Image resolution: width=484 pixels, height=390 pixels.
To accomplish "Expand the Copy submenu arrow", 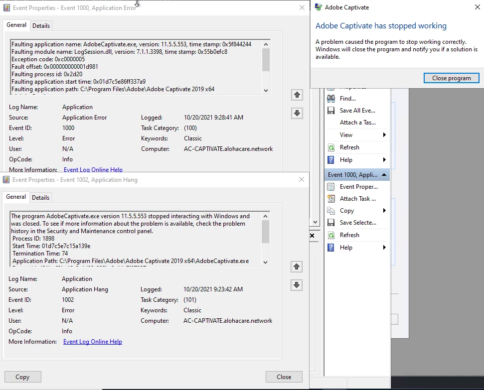I will coord(384,210).
